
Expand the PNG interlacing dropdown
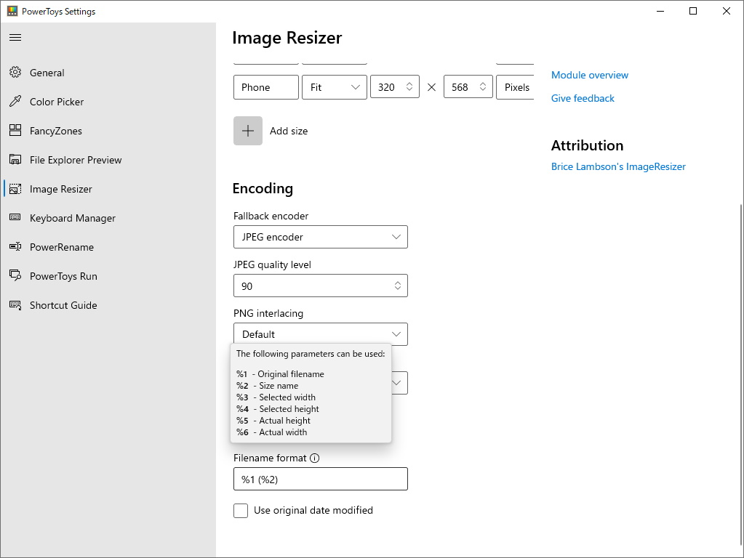(x=320, y=334)
